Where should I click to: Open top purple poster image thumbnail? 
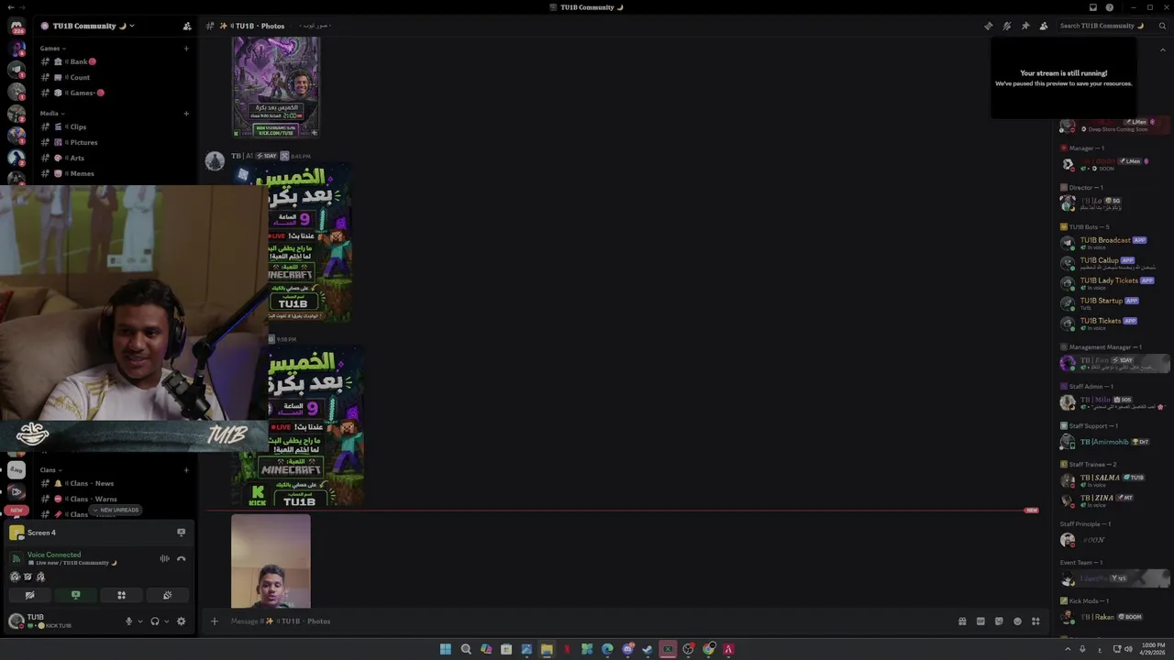(276, 86)
